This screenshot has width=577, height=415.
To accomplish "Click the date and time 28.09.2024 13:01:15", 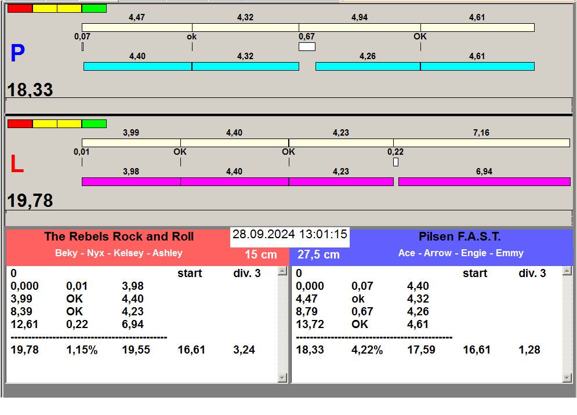I will pyautogui.click(x=290, y=234).
